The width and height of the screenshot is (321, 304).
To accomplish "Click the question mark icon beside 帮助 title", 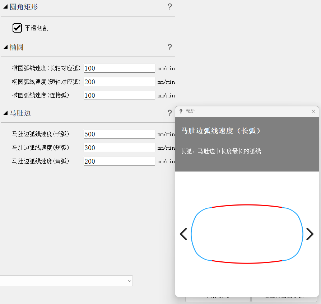I will 181,111.
